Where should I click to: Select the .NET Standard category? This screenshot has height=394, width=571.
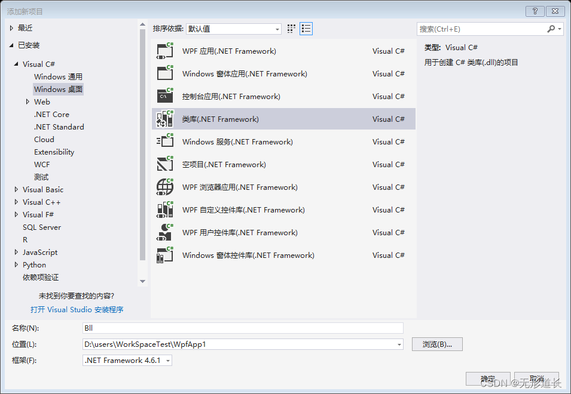coord(59,127)
